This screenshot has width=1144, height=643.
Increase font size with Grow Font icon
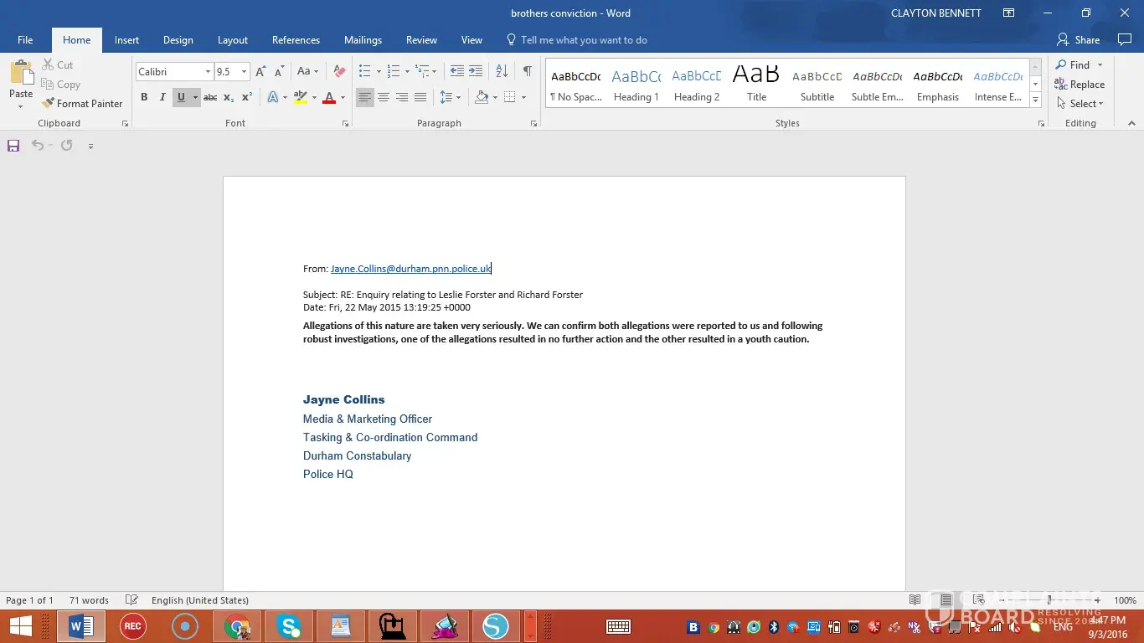pyautogui.click(x=261, y=72)
